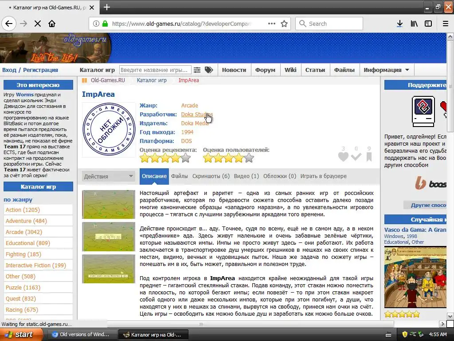Open the Action (1205) genre
This screenshot has width=454, height=341.
point(38,210)
